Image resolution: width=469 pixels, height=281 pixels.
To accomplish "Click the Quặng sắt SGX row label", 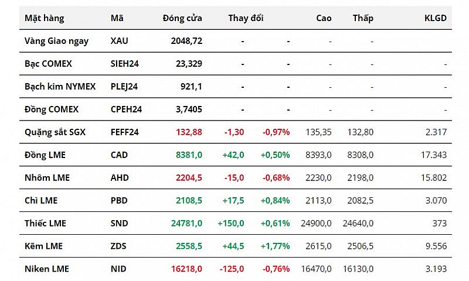I will pos(55,132).
